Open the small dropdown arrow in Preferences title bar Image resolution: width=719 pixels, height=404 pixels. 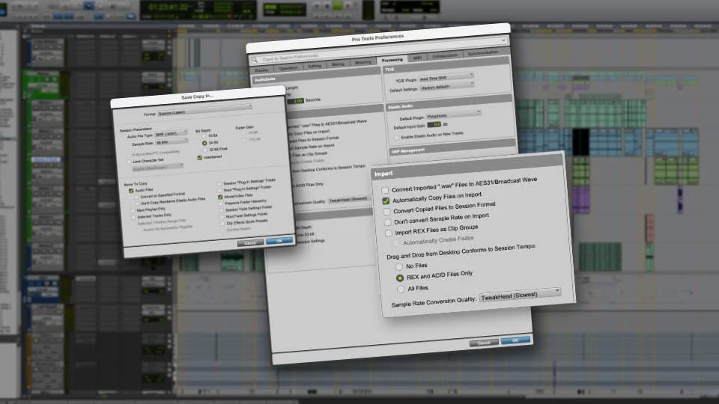click(x=503, y=40)
